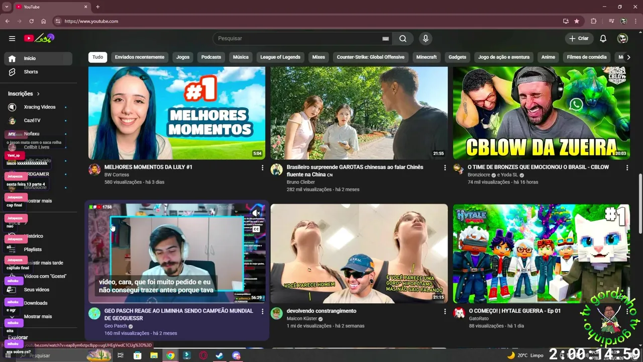
Task: Open options for Brasileiro surpreende GAROTAS video
Action: tap(445, 167)
